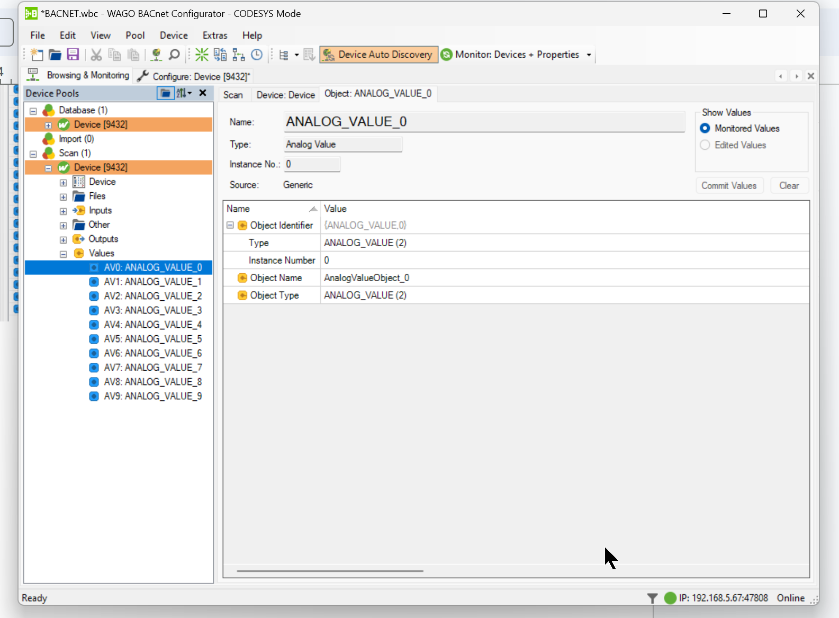This screenshot has width=839, height=618.
Task: Expand Device [9432] under Database
Action: pyautogui.click(x=48, y=126)
